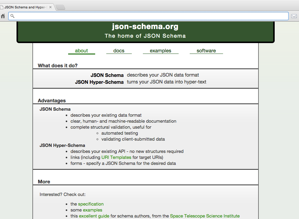Click the magnifier icon in the search bar
The image size is (299, 219).
coord(12,16)
